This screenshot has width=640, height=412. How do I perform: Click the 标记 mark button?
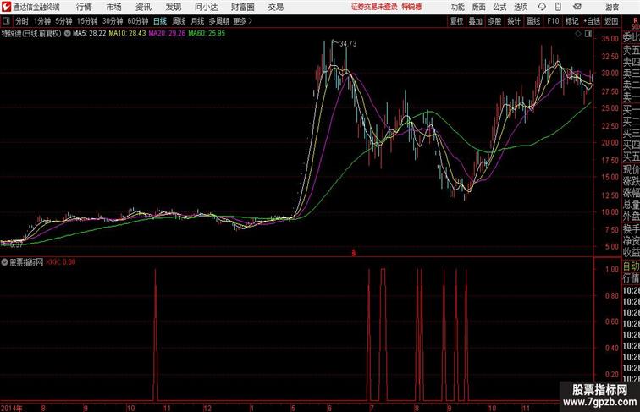coord(571,21)
